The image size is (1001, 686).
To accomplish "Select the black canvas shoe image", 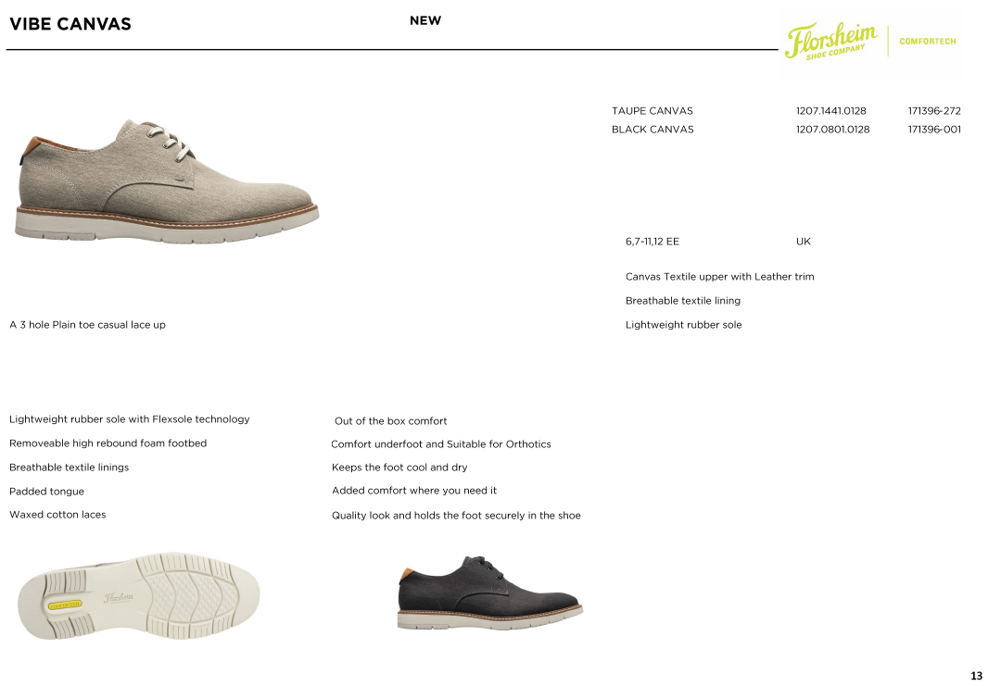I will coord(489,592).
